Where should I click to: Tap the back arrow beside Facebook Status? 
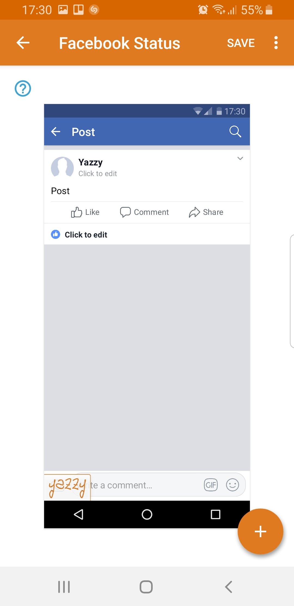click(23, 43)
